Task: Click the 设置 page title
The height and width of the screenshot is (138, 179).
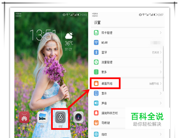Action: coord(97,23)
